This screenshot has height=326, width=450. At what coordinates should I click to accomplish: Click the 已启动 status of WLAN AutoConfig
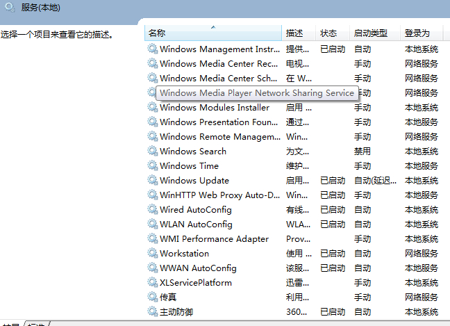point(333,225)
